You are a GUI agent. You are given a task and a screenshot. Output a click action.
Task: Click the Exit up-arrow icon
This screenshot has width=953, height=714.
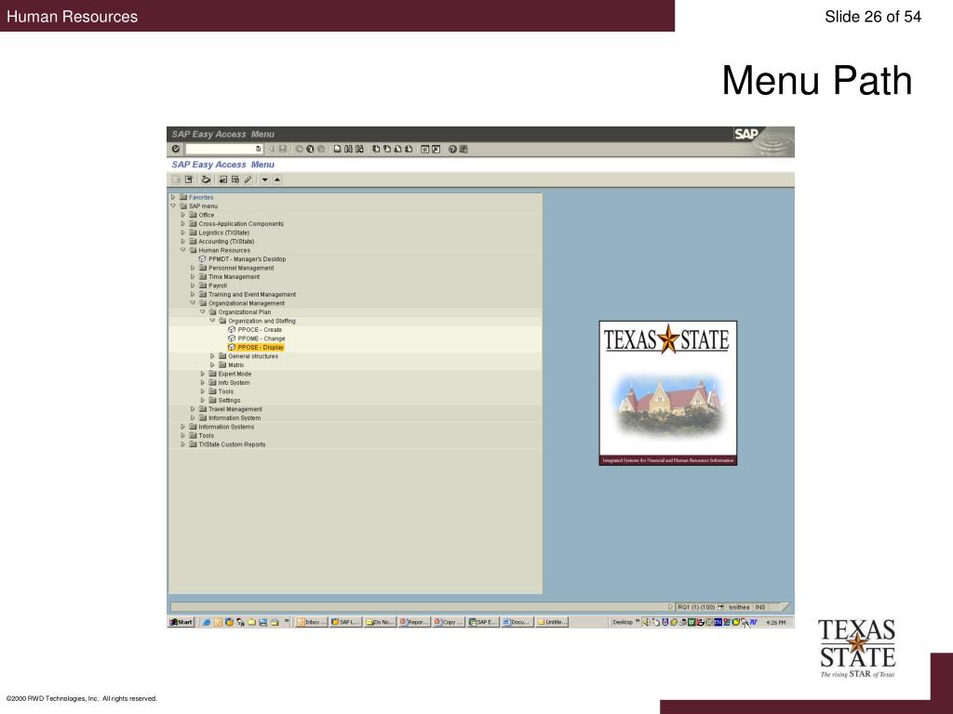coord(310,149)
